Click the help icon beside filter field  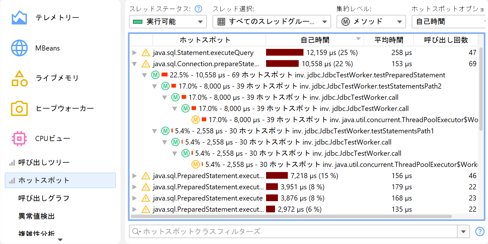(x=480, y=231)
